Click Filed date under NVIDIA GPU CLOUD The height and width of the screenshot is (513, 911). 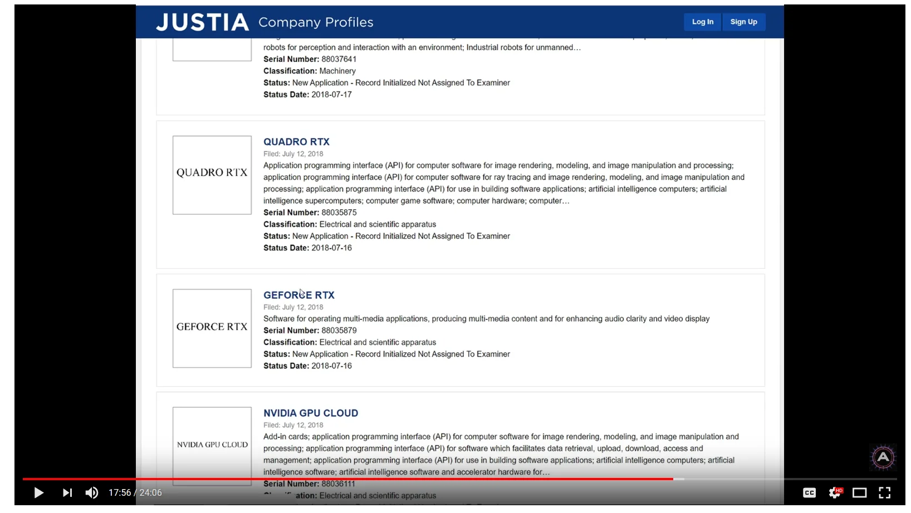[293, 425]
